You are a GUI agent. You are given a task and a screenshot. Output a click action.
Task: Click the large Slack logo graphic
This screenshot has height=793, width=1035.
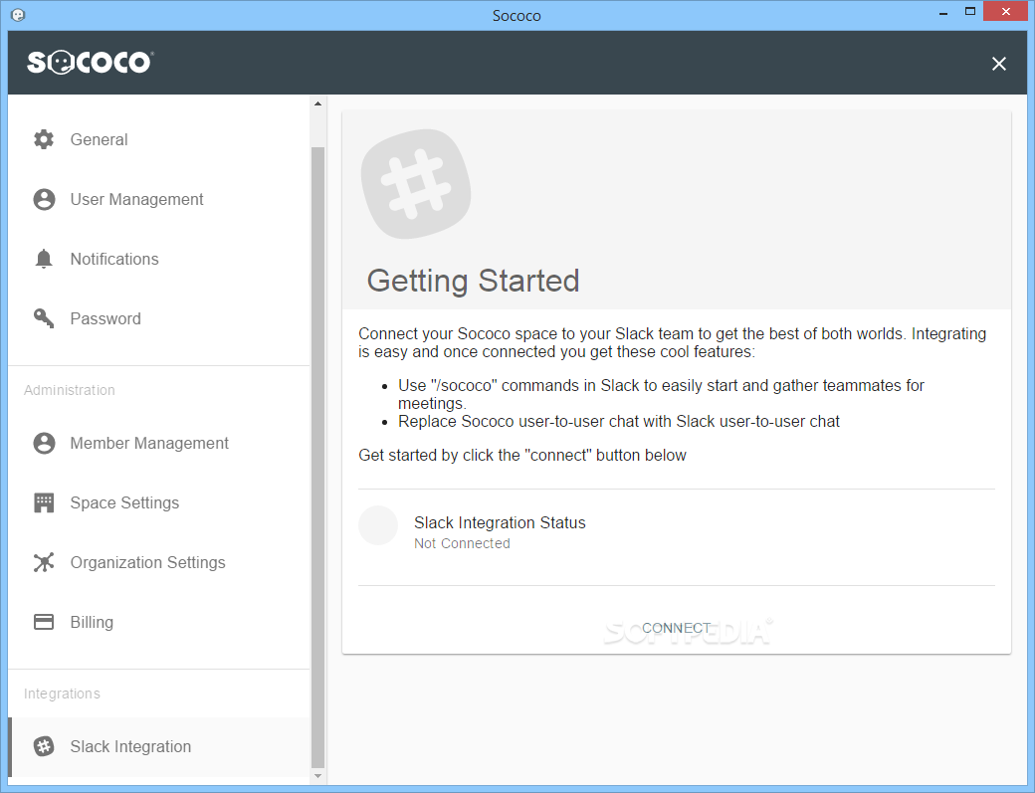pos(416,184)
